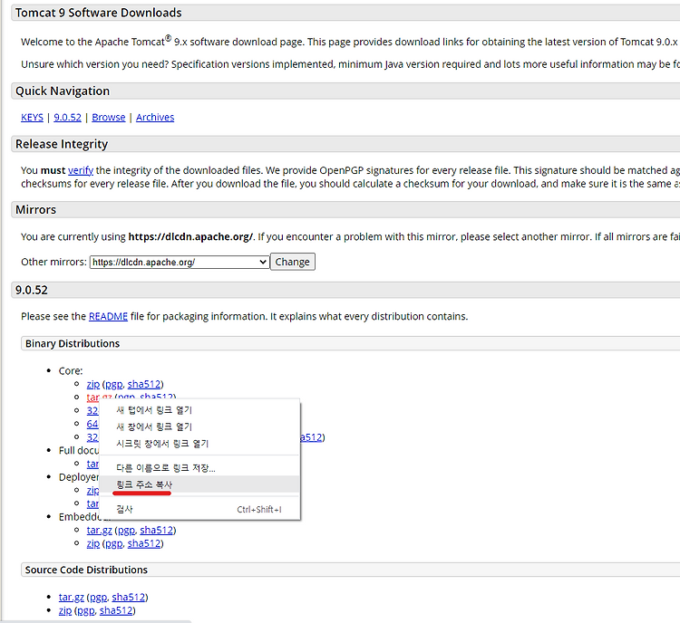The width and height of the screenshot is (680, 623).
Task: Click the bold 'https://dlcdn.apache.org/' mirror text
Action: 190,237
